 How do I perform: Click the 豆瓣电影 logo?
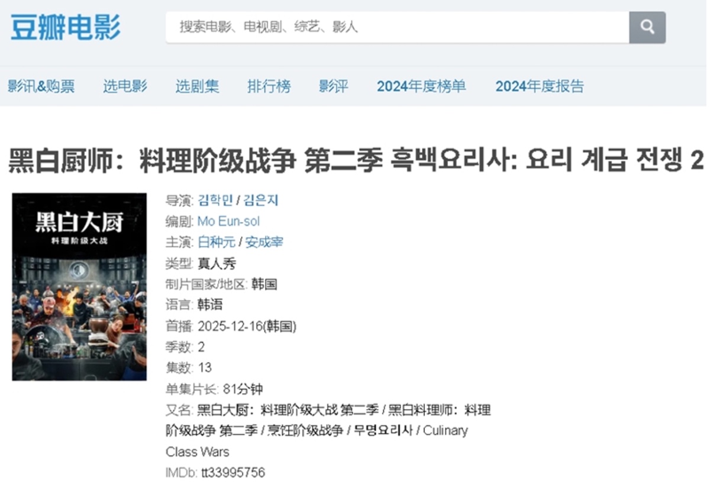[65, 27]
